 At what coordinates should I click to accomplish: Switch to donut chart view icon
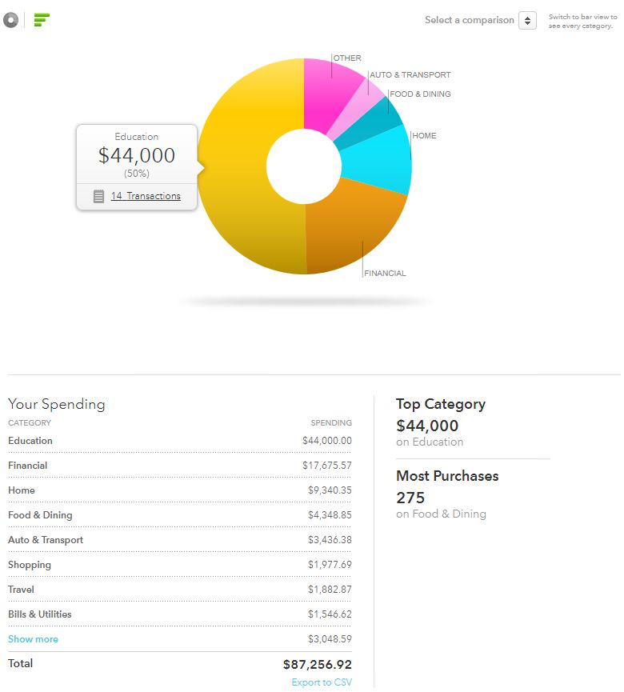10,20
